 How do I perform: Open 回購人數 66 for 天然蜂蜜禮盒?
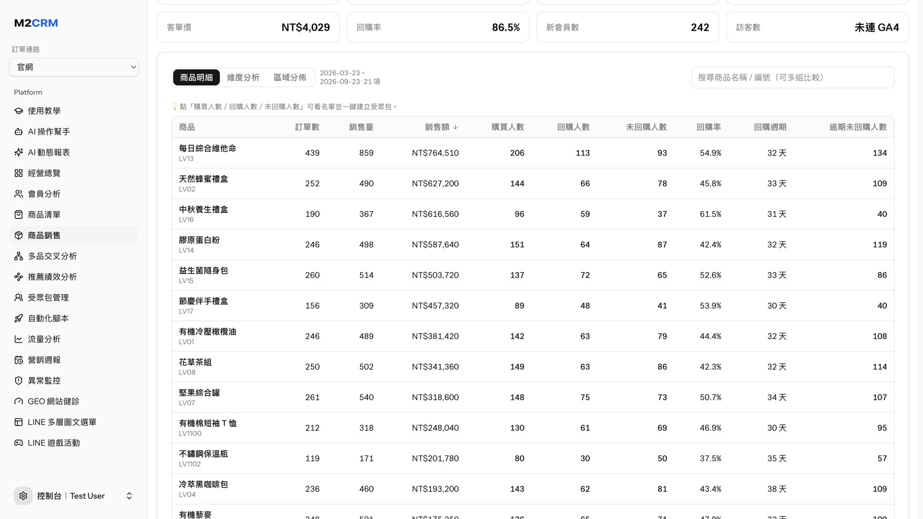[585, 183]
